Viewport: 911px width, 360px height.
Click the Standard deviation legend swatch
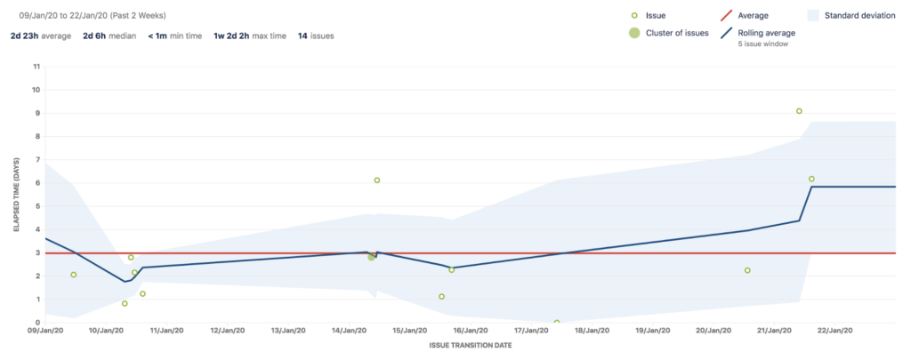tap(813, 16)
